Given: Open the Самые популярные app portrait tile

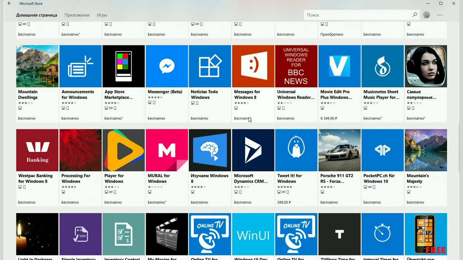Looking at the screenshot, I should click(426, 66).
